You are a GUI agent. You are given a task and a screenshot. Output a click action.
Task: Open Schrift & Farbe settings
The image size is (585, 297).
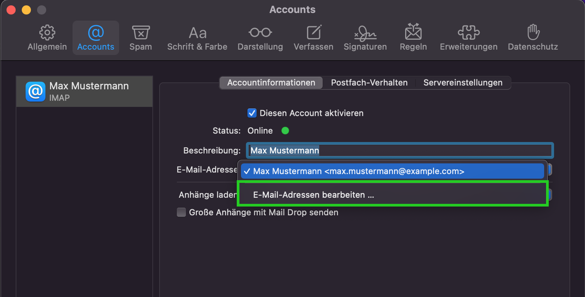click(x=197, y=38)
